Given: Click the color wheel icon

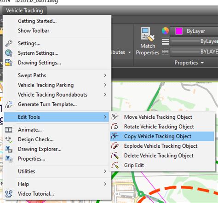Looking at the screenshot, I should point(165,31).
